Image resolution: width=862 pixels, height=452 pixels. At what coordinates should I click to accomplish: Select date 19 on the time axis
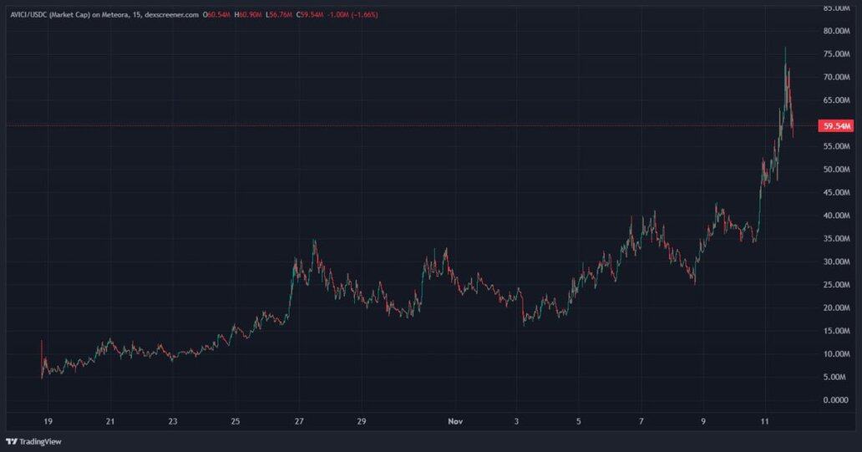pyautogui.click(x=48, y=422)
